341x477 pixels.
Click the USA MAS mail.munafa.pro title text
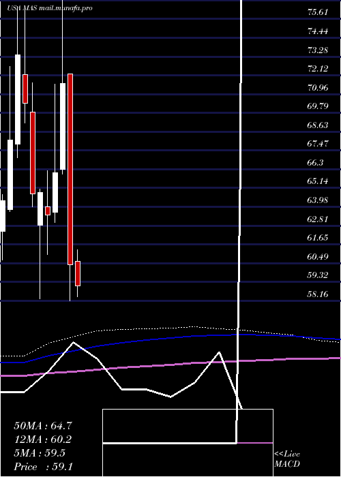(50, 8)
